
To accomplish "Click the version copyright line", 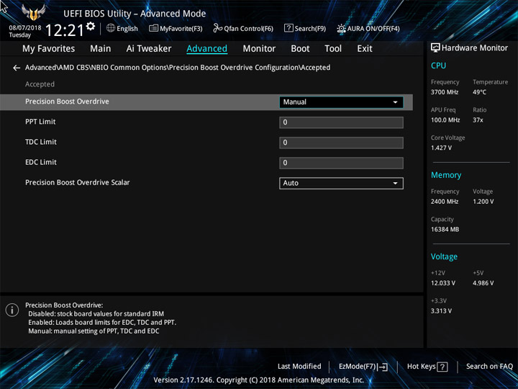I will coord(259,380).
